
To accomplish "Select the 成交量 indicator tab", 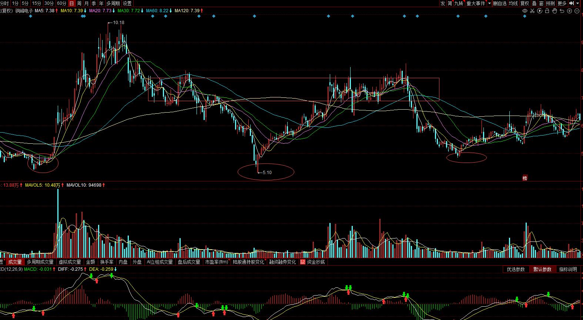I will (x=15, y=262).
